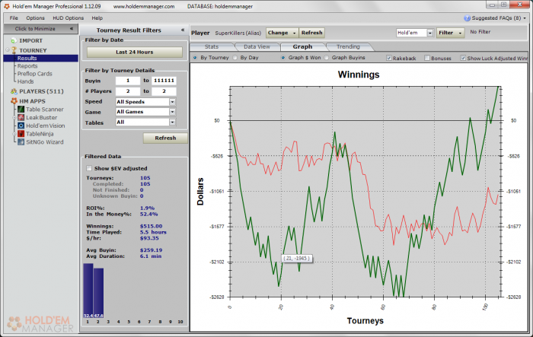Open the Hold'em game type dropdown
The image size is (533, 337).
coord(430,33)
